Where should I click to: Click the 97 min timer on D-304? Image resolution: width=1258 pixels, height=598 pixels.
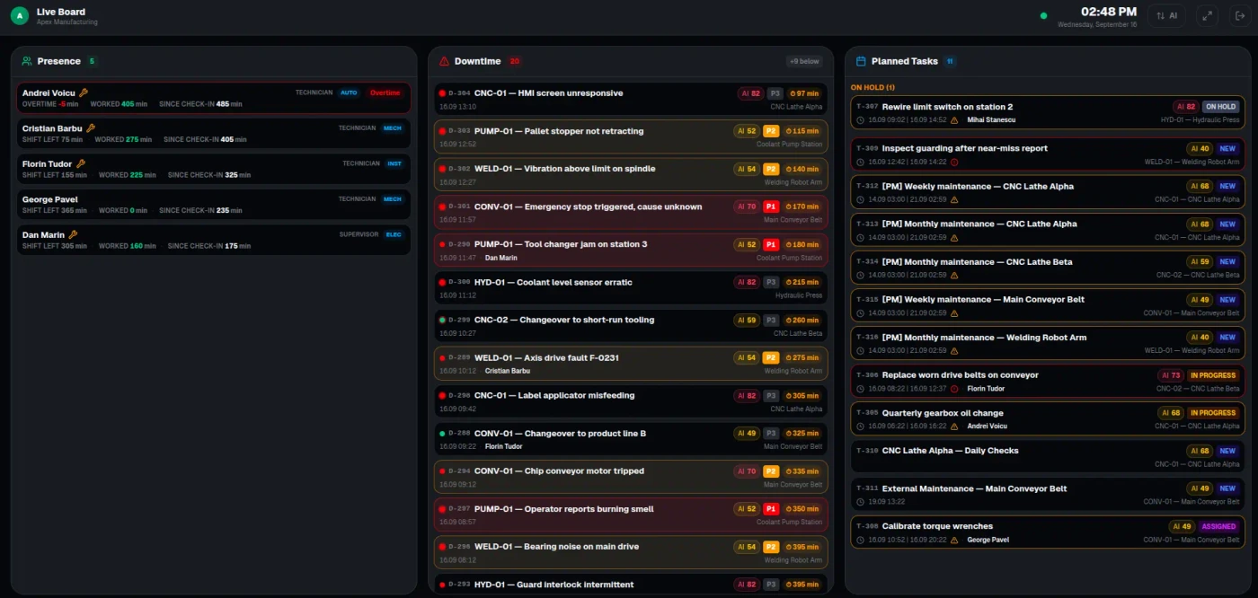tap(803, 93)
